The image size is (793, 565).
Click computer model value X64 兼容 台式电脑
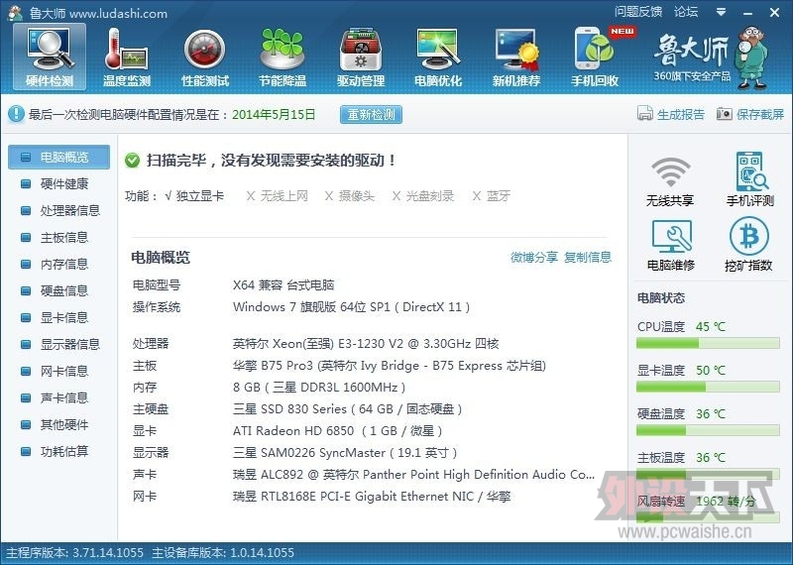[283, 284]
